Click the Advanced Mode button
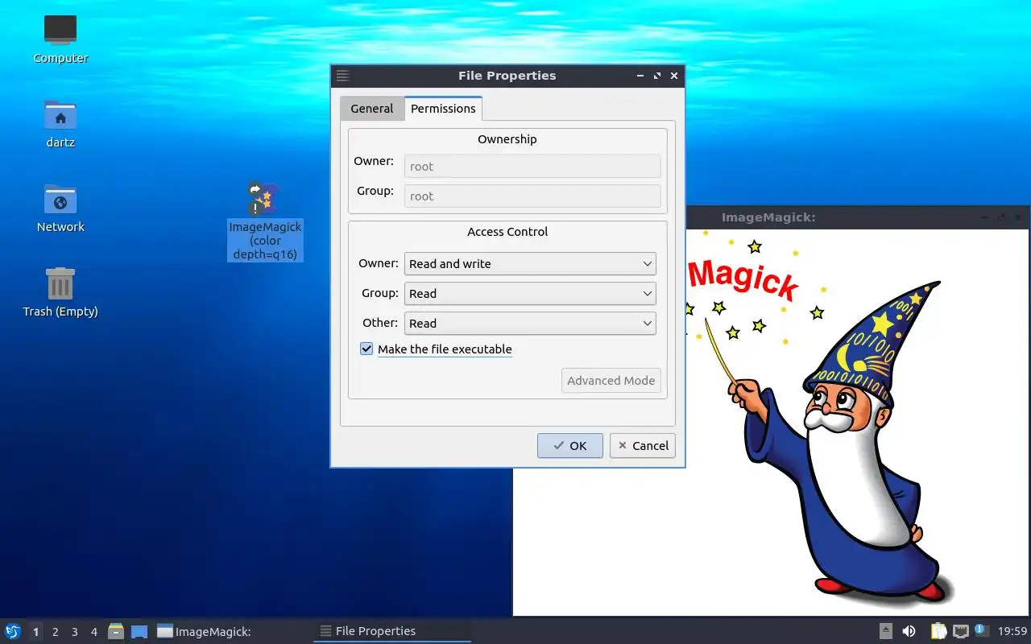 click(x=611, y=381)
